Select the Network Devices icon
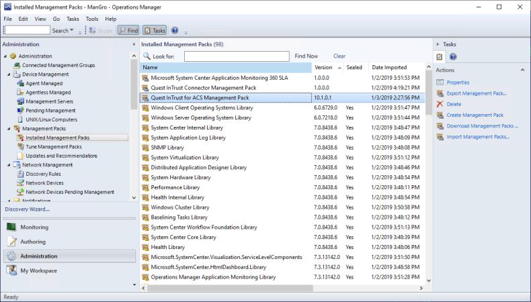Viewport: 531px width, 302px height. pyautogui.click(x=20, y=183)
